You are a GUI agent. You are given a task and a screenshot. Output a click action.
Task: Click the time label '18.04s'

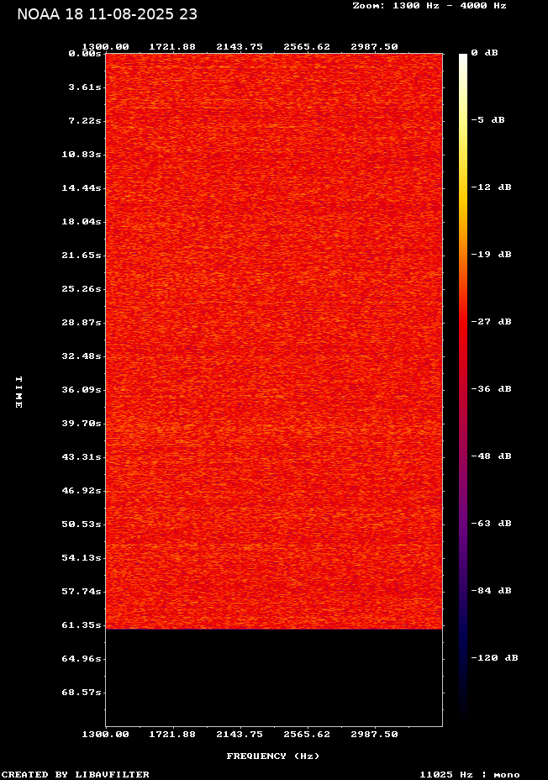click(82, 221)
